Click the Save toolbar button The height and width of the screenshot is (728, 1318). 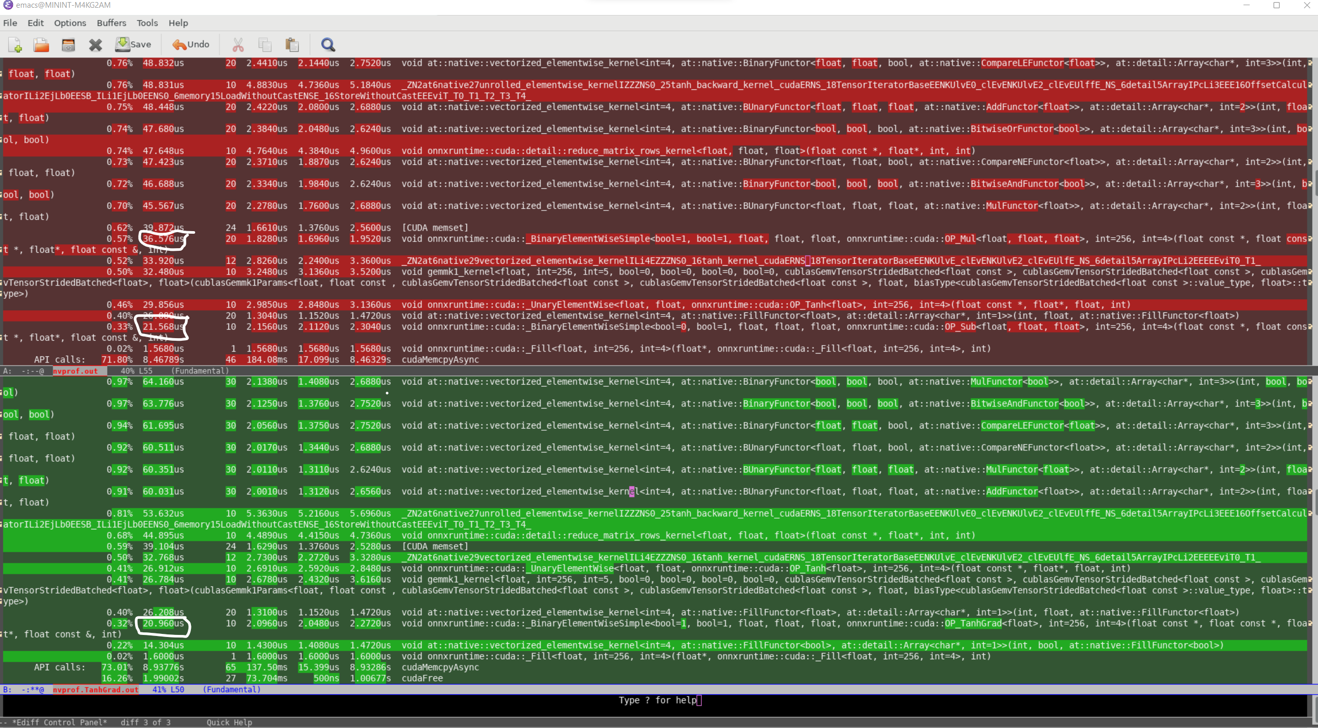click(133, 44)
